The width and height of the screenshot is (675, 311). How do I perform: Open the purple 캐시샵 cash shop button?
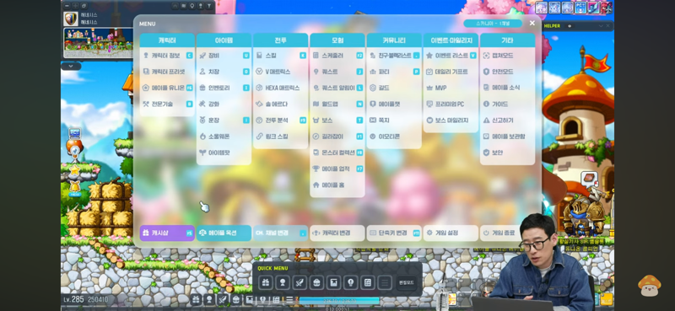[167, 233]
